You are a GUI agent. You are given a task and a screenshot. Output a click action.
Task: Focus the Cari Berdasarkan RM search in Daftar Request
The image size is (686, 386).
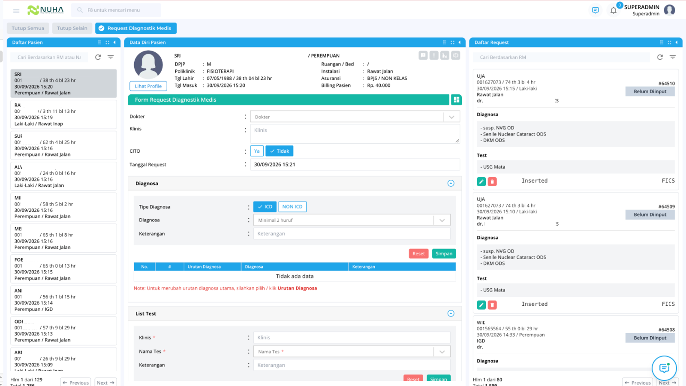562,57
